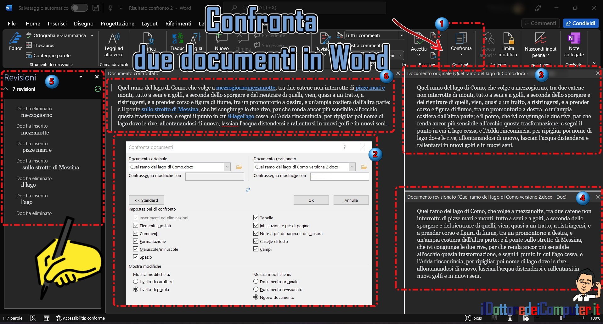Open quick access toolbar customize arrow
Viewport: 603px width, 324px height.
(x=121, y=8)
